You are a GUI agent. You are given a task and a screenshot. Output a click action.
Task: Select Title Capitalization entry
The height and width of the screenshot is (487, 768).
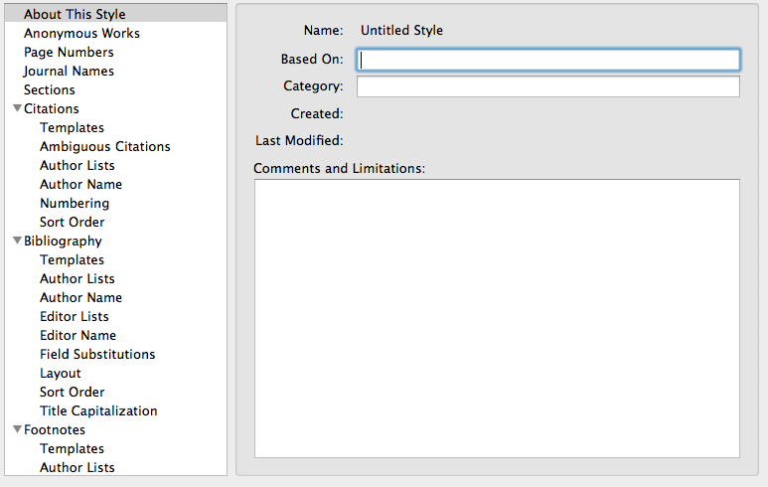98,411
